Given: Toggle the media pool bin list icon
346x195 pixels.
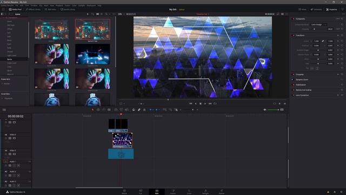Looking at the screenshot, I should point(2,14).
